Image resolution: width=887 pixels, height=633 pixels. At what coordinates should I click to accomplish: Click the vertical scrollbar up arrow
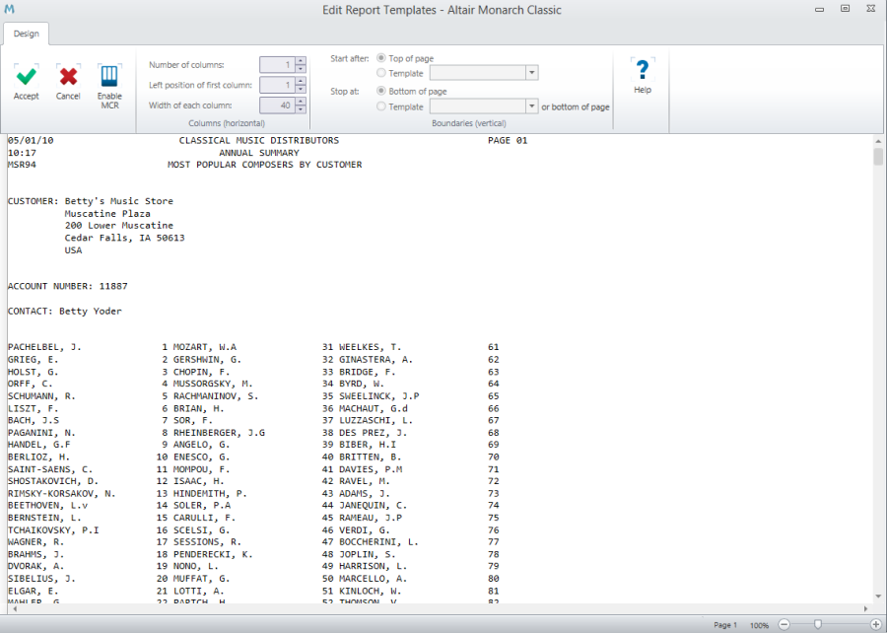878,141
